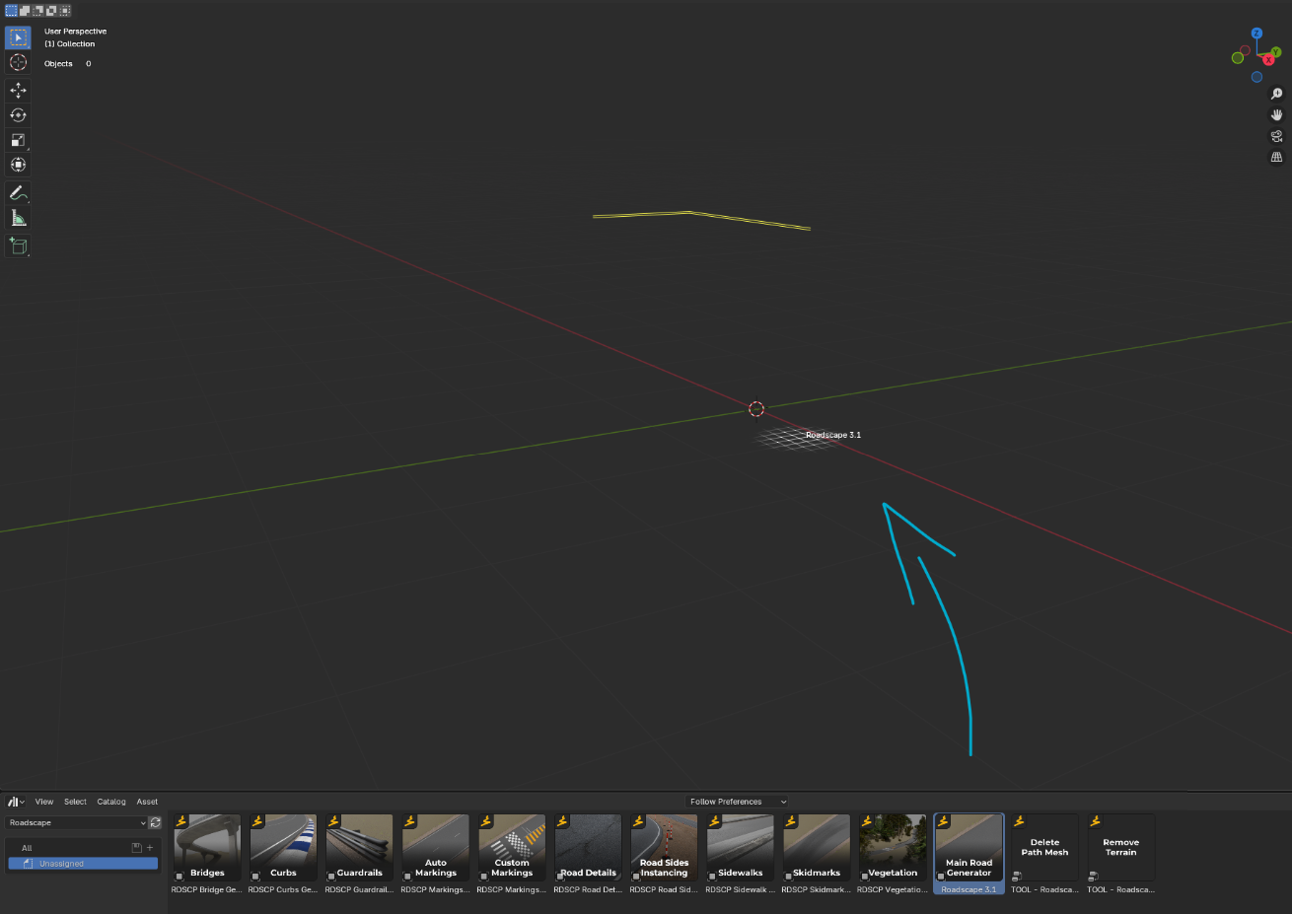Activate the Measure tool
Screen dimensions: 1292x914
click(18, 218)
